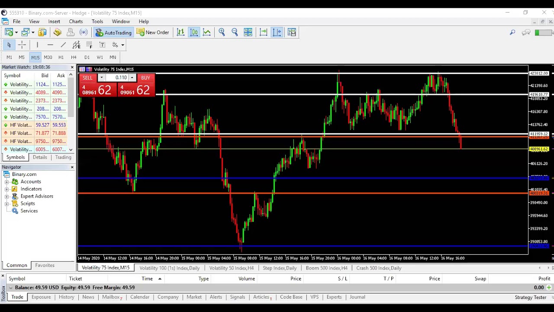
Task: Toggle the AutoTrading button
Action: [113, 32]
